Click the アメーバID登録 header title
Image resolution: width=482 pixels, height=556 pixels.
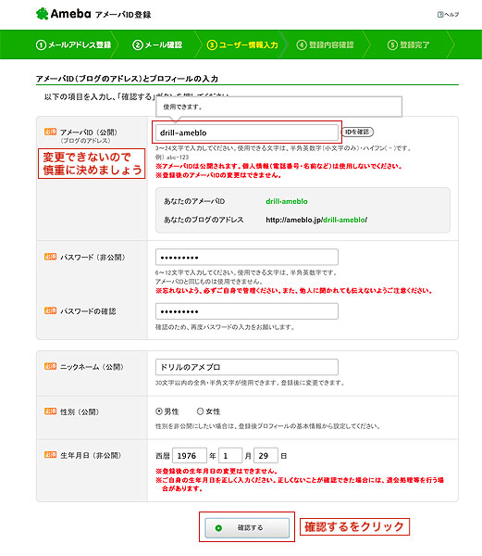point(123,15)
